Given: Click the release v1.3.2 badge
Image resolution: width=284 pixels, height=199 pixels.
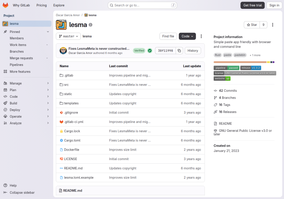Looking at the screenshot, I should click(250, 68).
